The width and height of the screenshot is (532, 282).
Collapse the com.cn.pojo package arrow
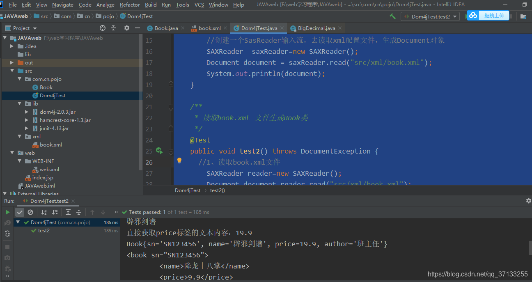point(20,79)
